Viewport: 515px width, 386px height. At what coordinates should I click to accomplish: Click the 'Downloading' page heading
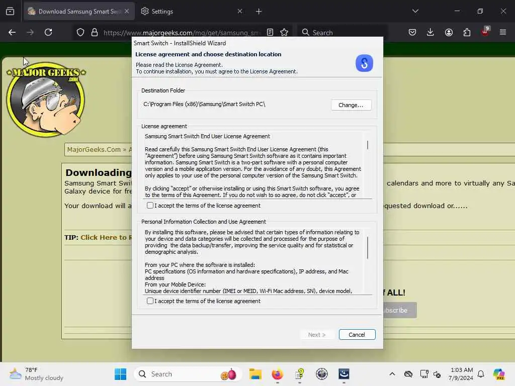98,172
